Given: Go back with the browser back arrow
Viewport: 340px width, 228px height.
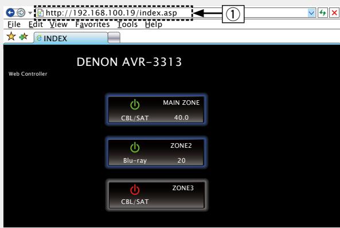Looking at the screenshot, I should coord(10,13).
